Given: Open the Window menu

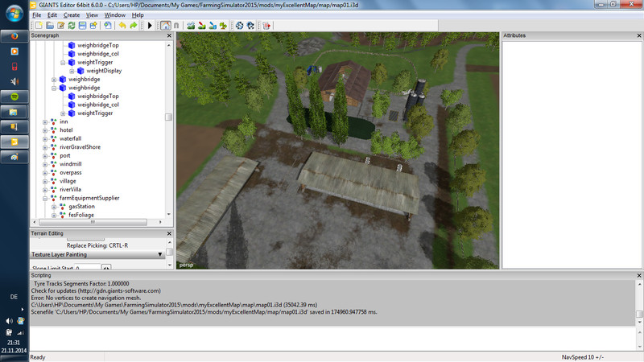Looking at the screenshot, I should point(114,14).
